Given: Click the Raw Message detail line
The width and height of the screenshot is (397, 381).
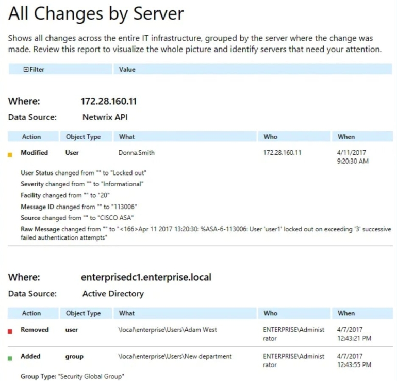Looking at the screenshot, I should coord(206,233).
